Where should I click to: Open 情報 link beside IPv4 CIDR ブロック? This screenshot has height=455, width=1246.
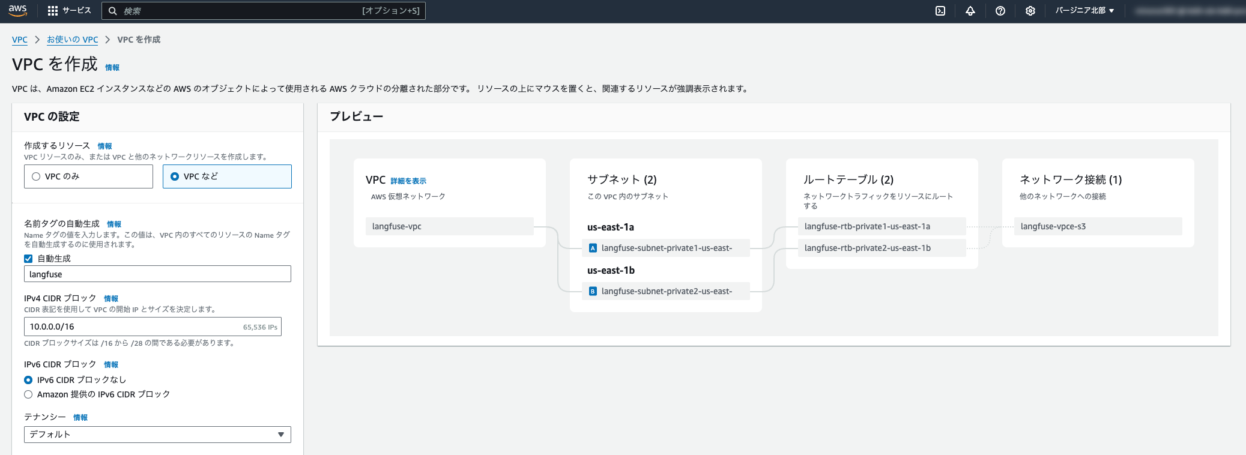[x=111, y=298]
